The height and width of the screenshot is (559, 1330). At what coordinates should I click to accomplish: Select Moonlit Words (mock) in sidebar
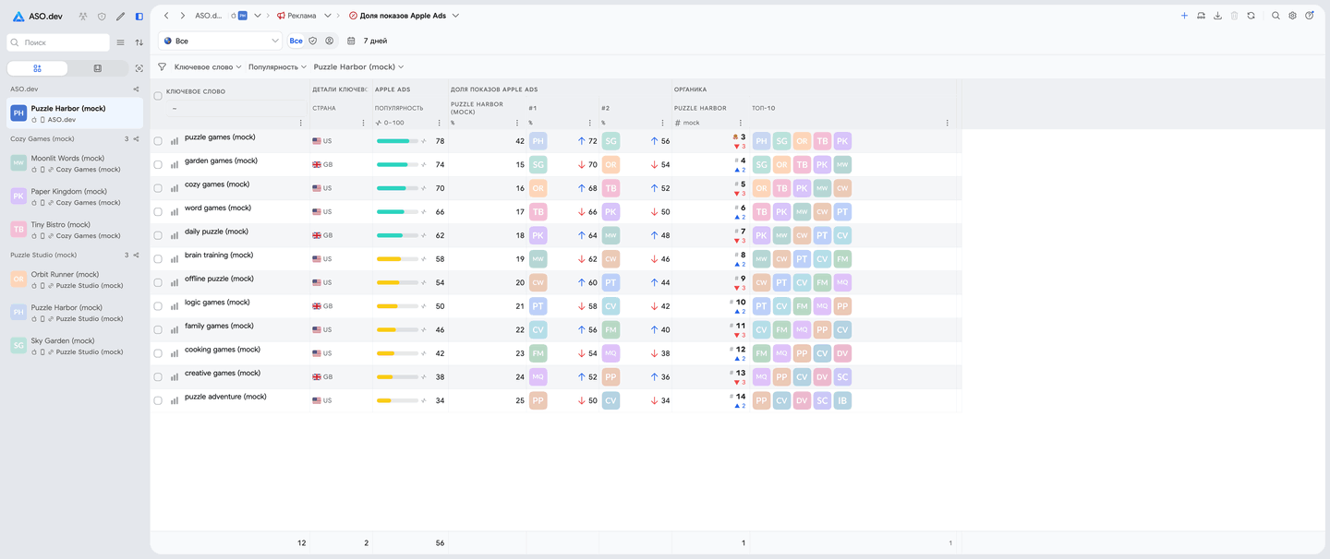pos(75,163)
